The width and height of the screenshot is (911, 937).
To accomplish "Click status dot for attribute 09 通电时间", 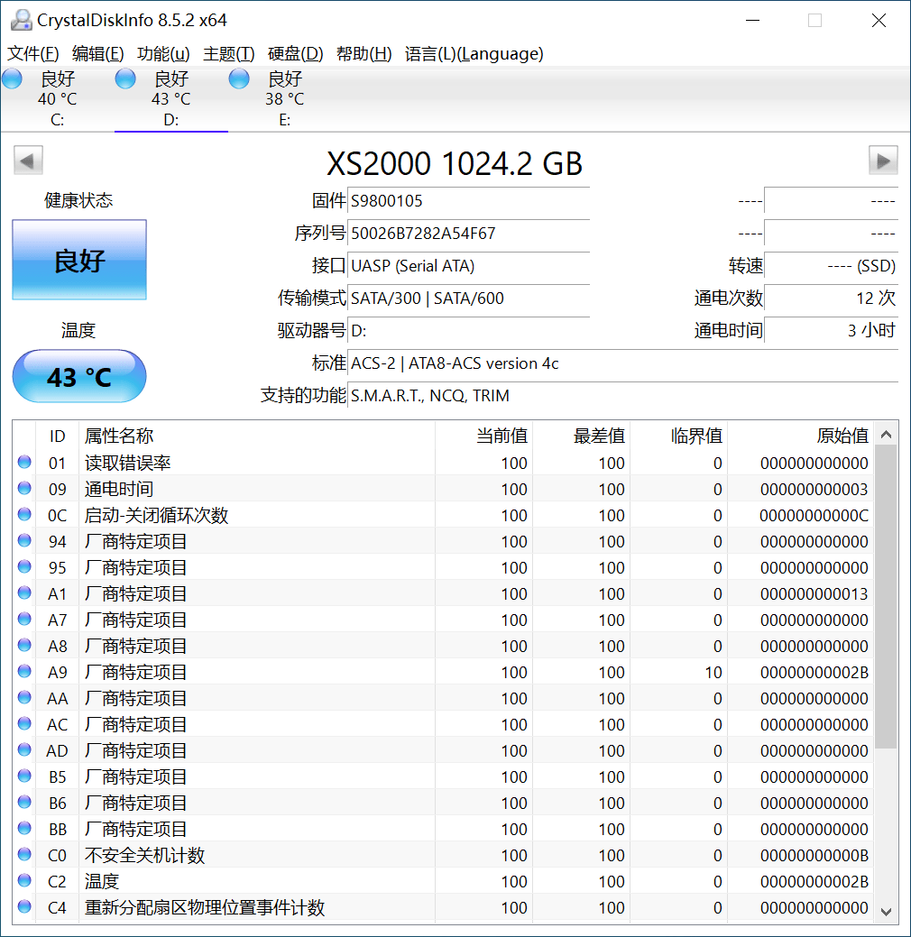I will [x=24, y=488].
